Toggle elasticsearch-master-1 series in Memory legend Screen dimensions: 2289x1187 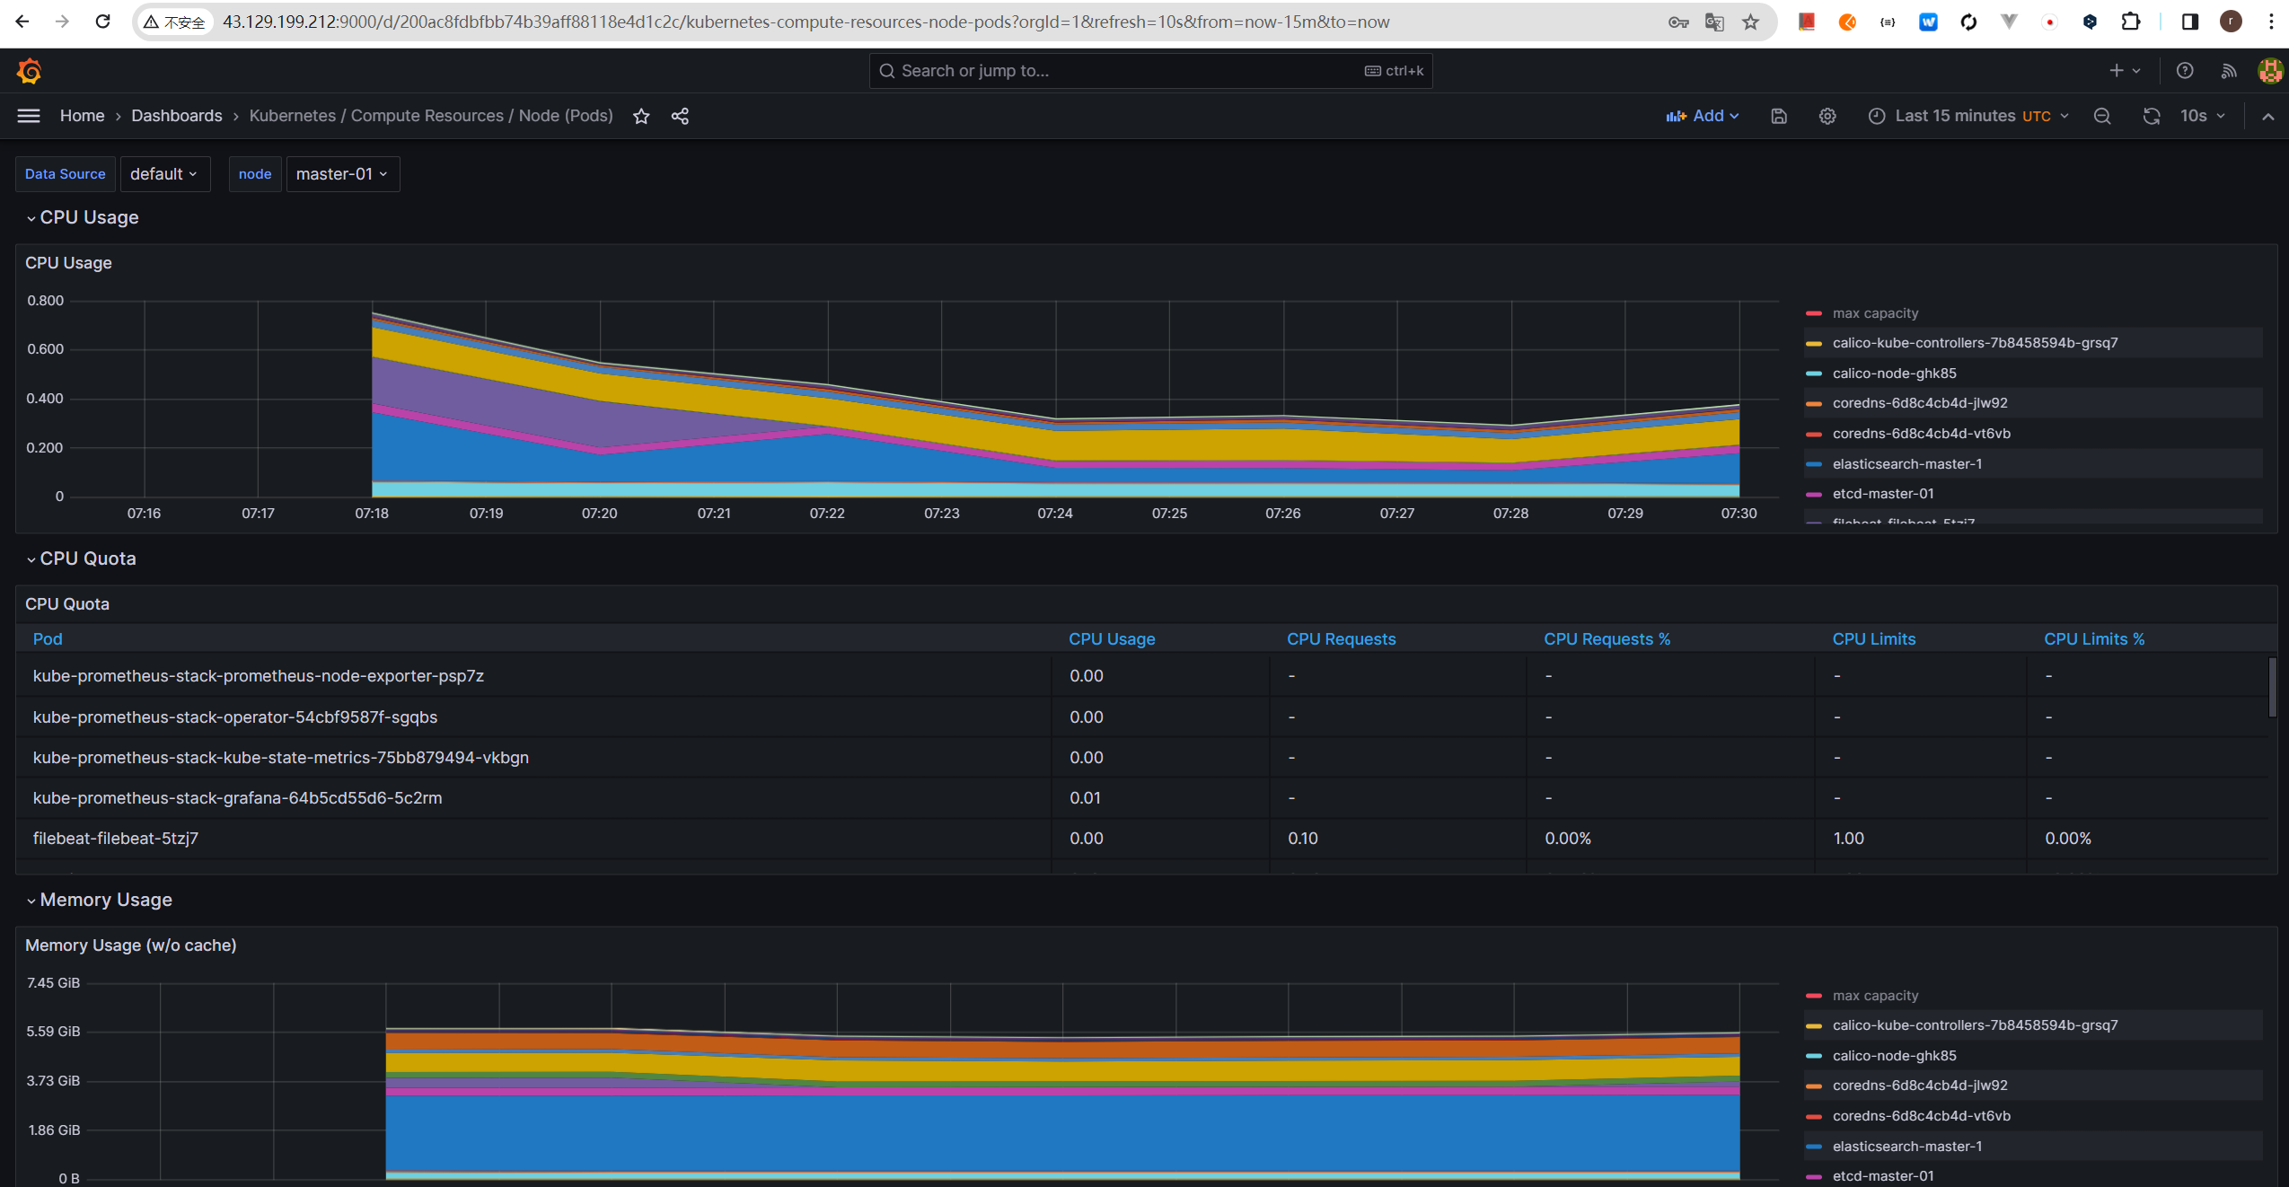pyautogui.click(x=1906, y=1147)
